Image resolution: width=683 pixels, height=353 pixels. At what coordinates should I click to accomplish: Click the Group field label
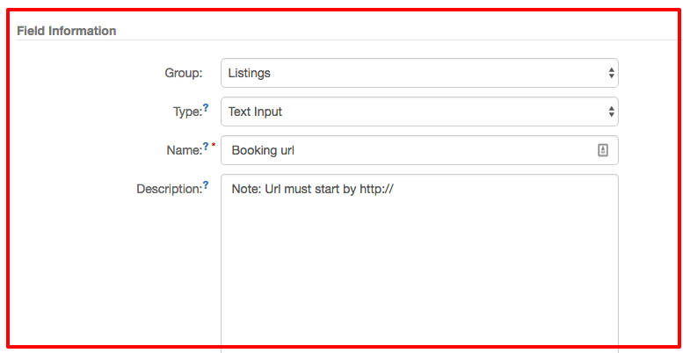tap(183, 74)
